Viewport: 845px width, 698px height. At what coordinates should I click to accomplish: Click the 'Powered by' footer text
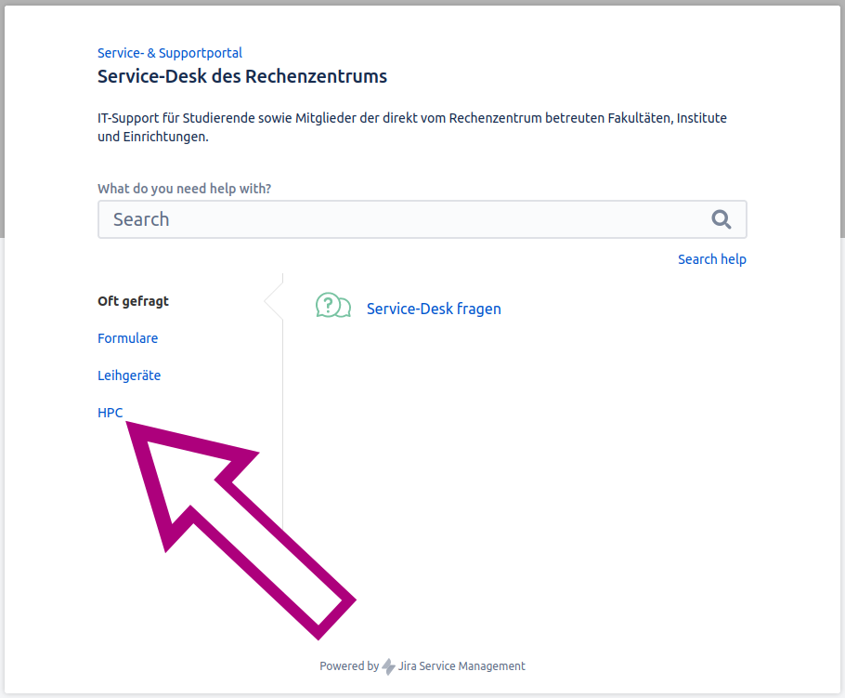point(349,666)
